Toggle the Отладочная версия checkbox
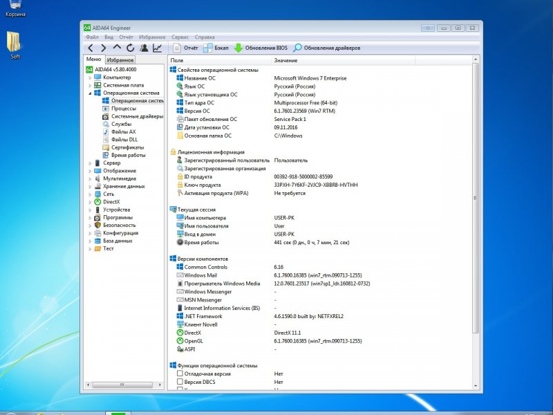The image size is (553, 415). (180, 373)
